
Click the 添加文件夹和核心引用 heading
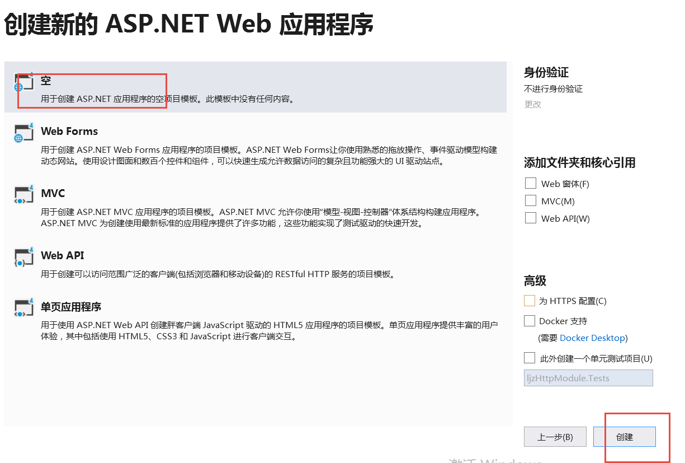(580, 163)
